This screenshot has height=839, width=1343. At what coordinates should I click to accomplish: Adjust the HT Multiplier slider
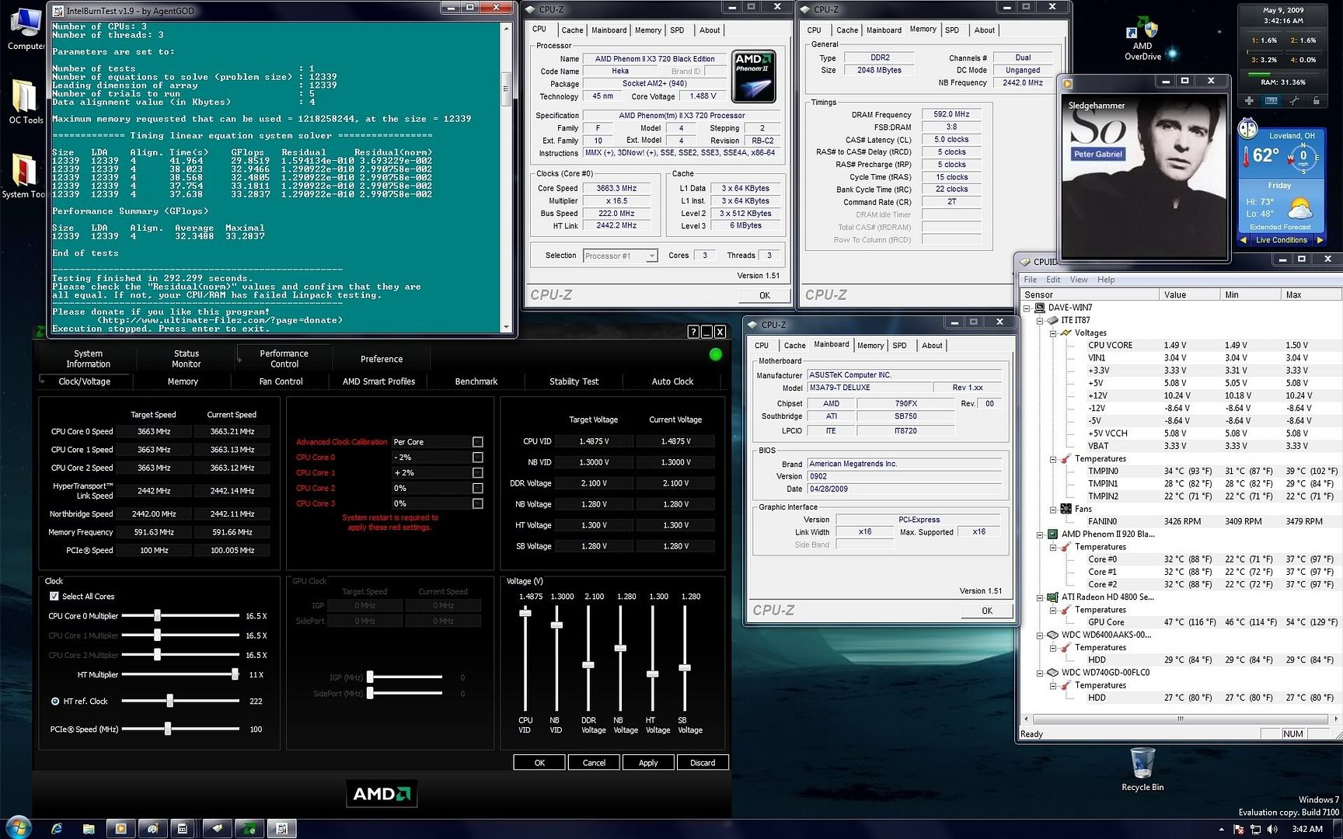point(235,674)
